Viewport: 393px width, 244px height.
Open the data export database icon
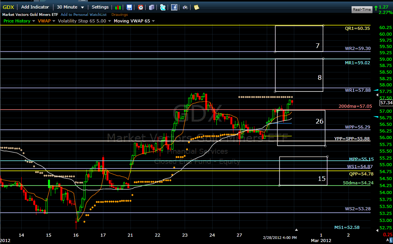(152, 7)
